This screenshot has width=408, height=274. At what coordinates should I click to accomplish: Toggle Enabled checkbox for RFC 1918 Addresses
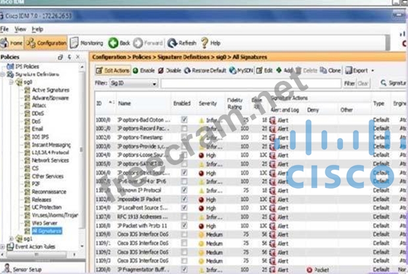pos(184,216)
